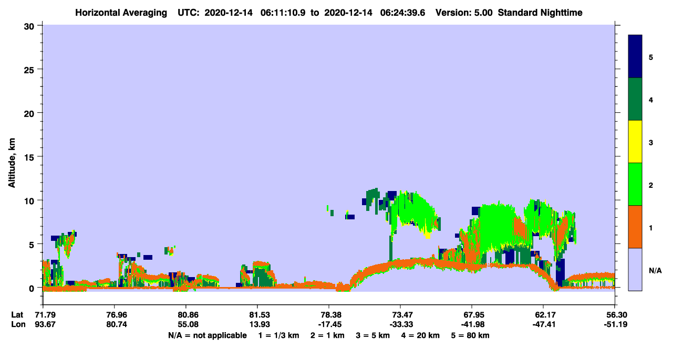This screenshot has height=350, width=683.
Task: Click 'Version: 5.00' in the title
Action: click(x=463, y=12)
